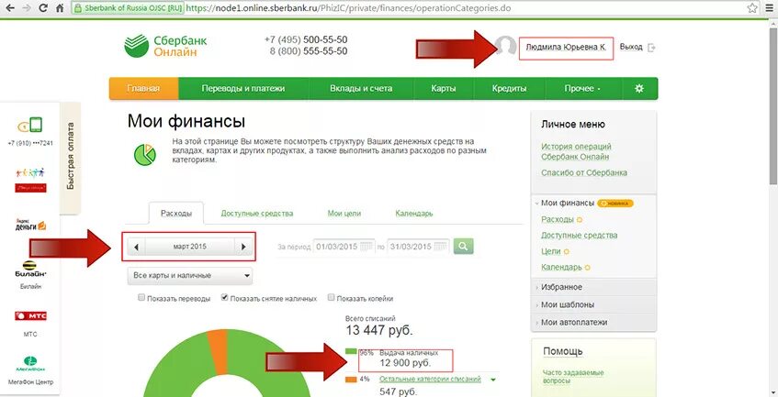Click the green search period button
The image size is (778, 397).
click(x=464, y=246)
